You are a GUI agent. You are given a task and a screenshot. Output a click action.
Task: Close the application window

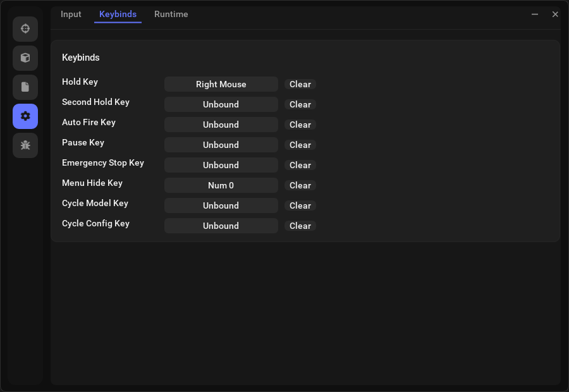point(555,14)
